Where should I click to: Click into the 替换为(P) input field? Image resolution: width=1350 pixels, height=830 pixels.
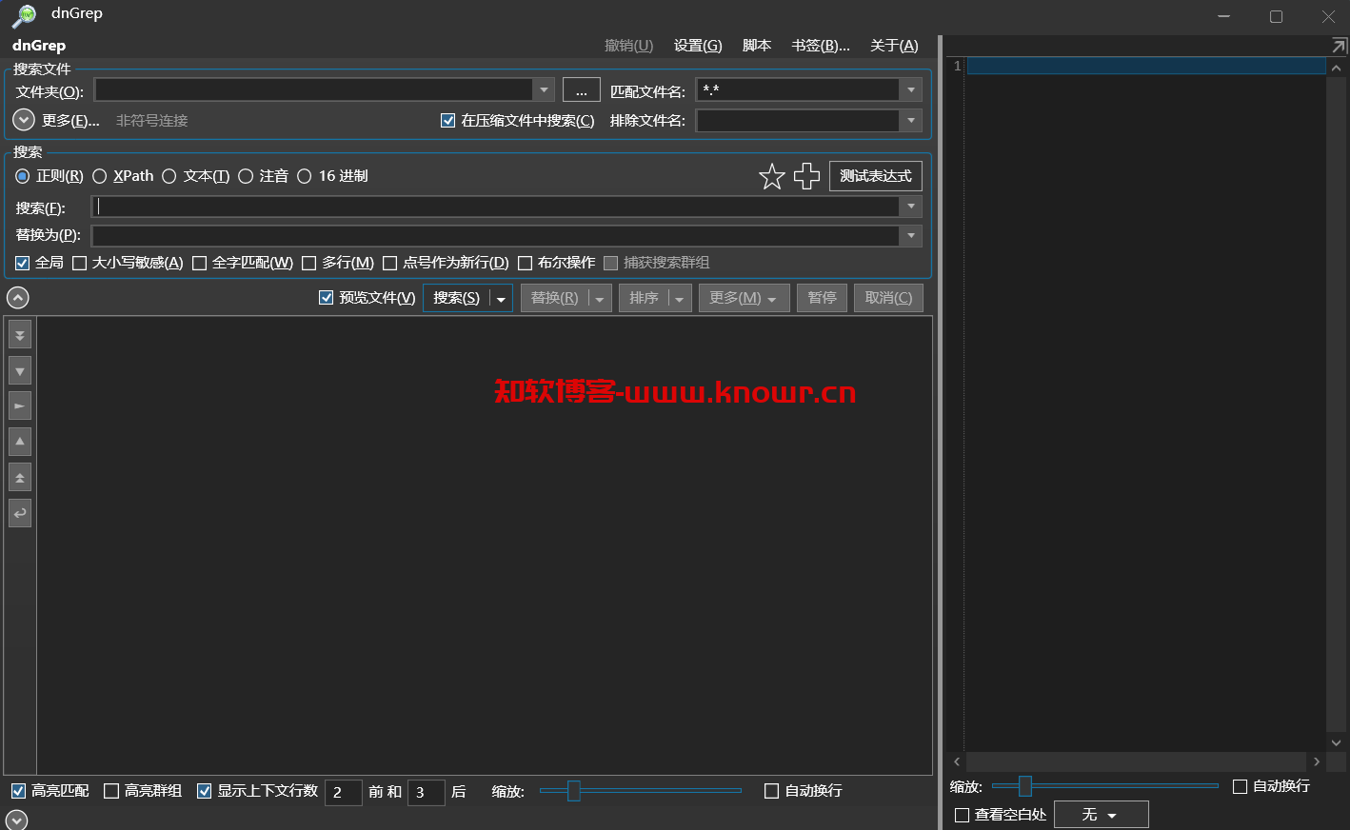point(495,235)
